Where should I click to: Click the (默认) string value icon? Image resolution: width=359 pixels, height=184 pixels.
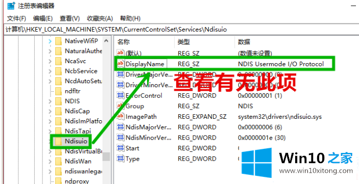click(120, 53)
